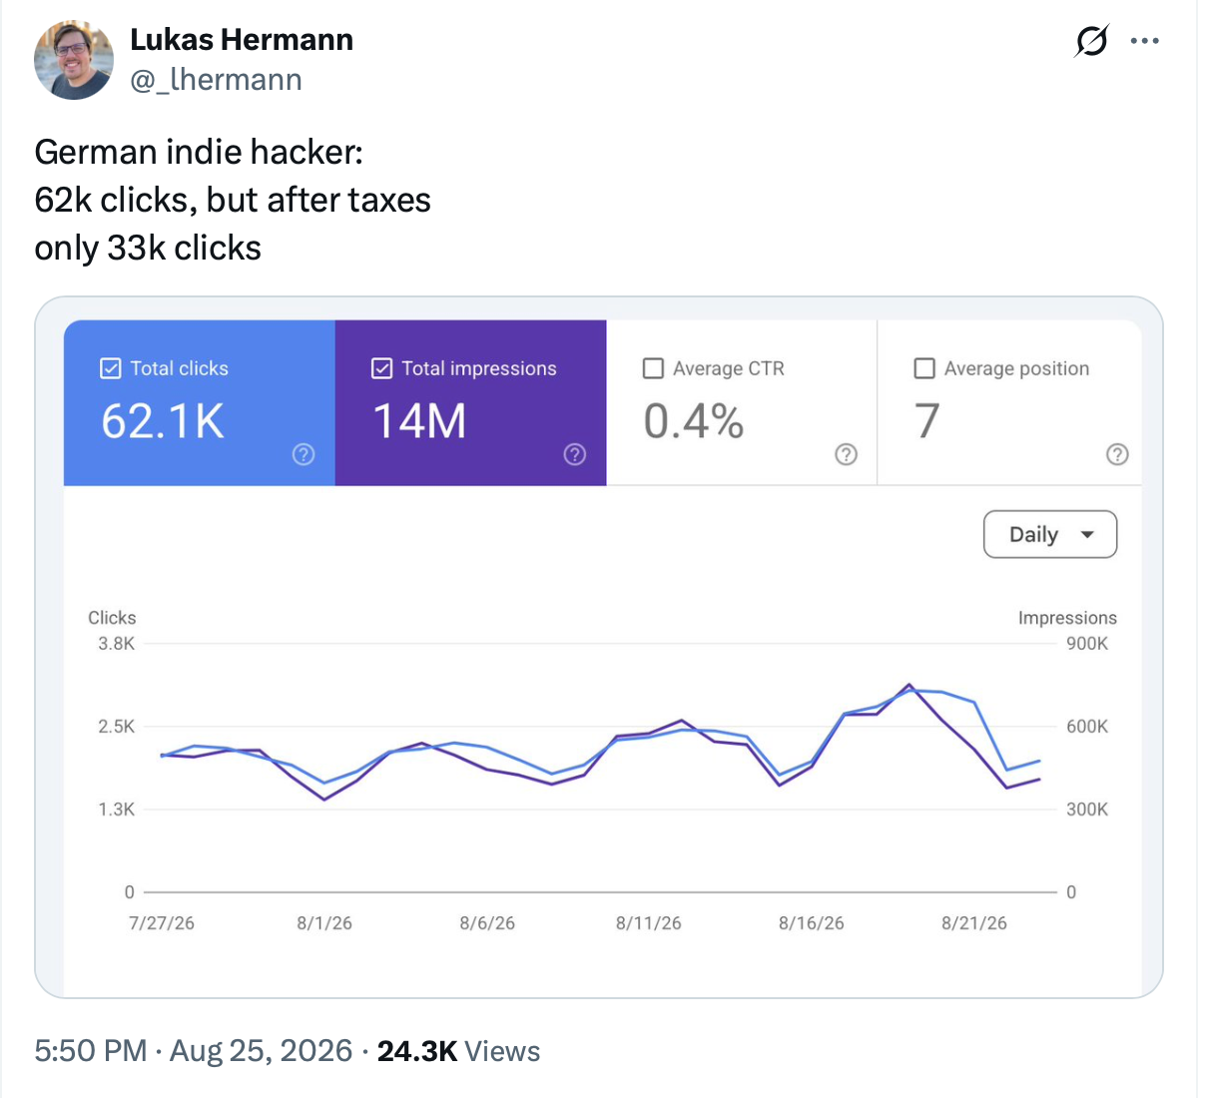Click the 5:50 PM Aug 25, 2026 timestamp
Viewport: 1206px width, 1098px height.
coord(194,1050)
